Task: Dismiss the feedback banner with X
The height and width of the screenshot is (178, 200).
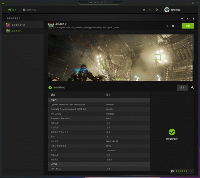Action: pyautogui.click(x=191, y=172)
